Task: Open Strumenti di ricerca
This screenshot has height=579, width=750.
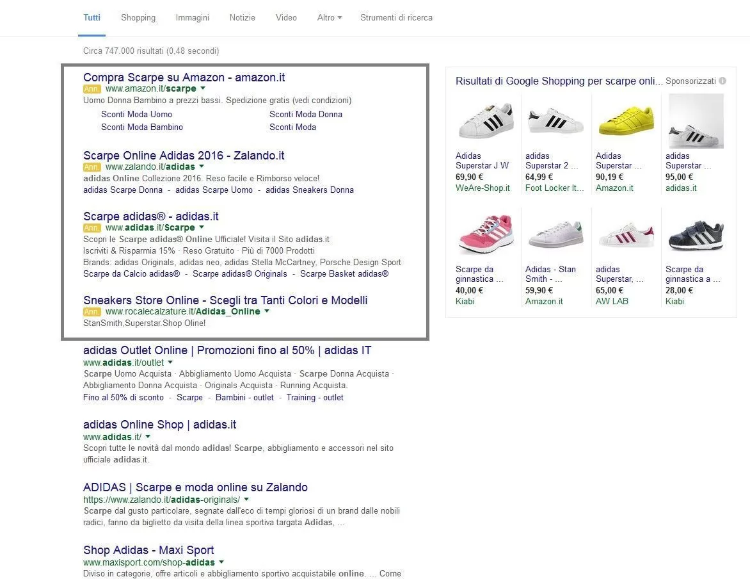Action: point(396,18)
